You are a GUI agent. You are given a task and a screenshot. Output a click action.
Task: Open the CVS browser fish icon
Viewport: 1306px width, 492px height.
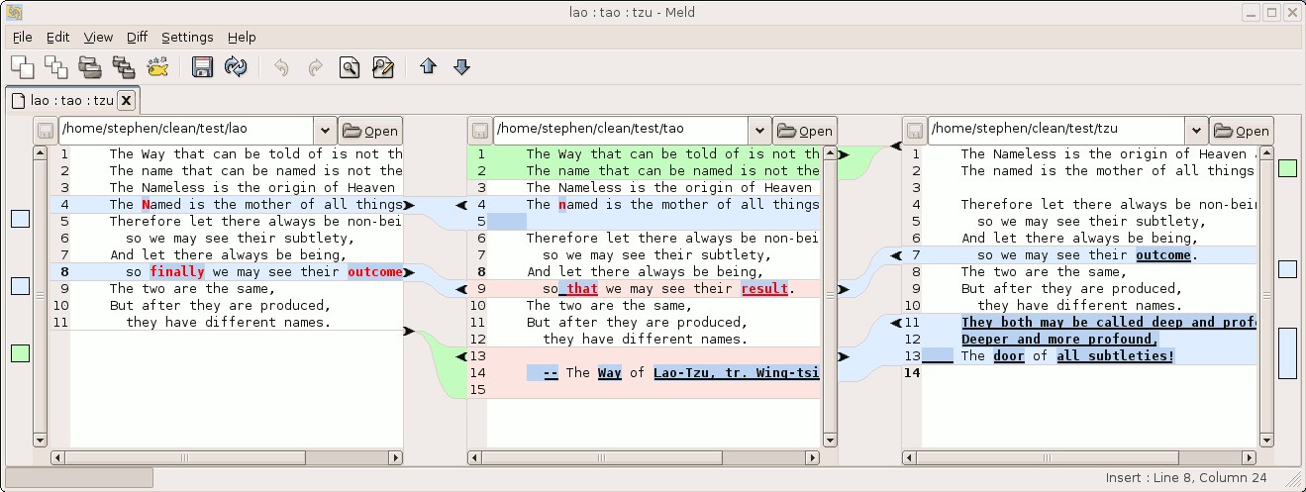[x=157, y=67]
